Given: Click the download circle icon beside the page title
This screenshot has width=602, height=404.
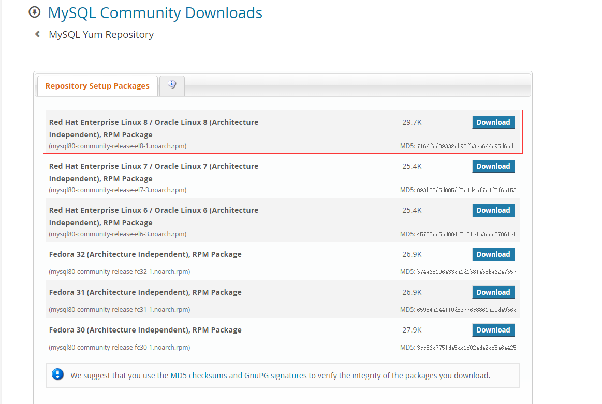Looking at the screenshot, I should [x=34, y=12].
